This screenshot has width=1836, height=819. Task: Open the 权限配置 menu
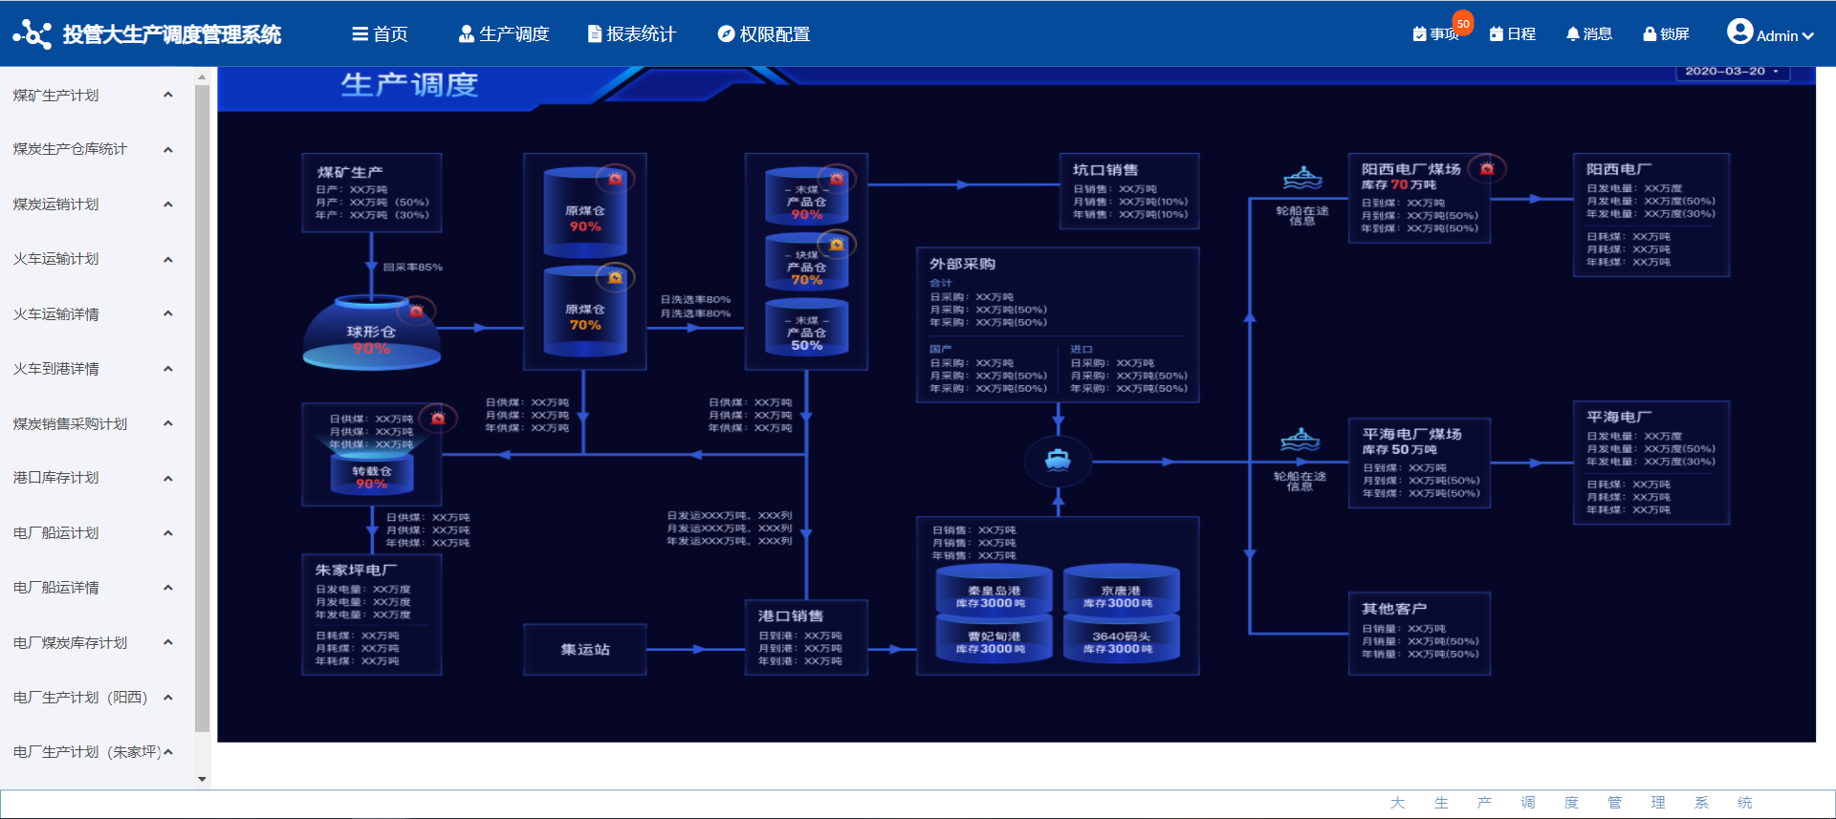click(764, 34)
